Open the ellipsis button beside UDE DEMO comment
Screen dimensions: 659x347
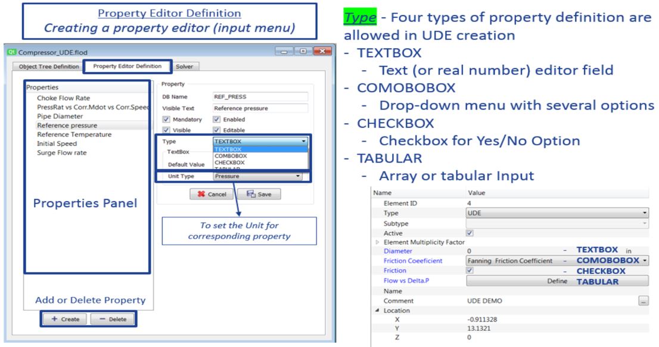642,301
